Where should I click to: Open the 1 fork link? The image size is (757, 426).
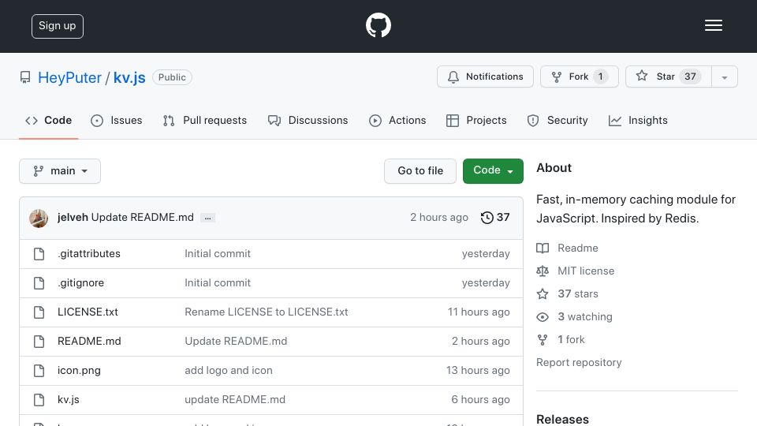click(x=571, y=339)
